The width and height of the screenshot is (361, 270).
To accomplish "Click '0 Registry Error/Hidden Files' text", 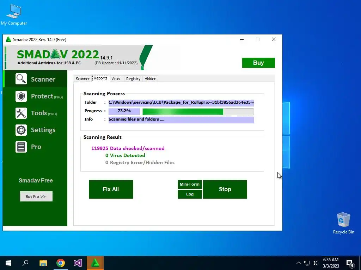I will click(x=140, y=162).
